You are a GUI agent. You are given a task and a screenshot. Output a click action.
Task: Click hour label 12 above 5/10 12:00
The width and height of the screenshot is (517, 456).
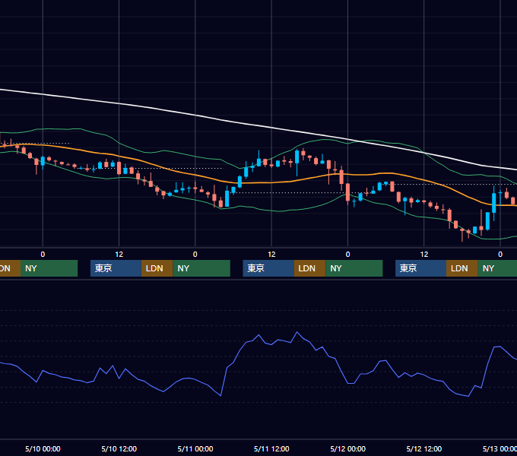(119, 255)
